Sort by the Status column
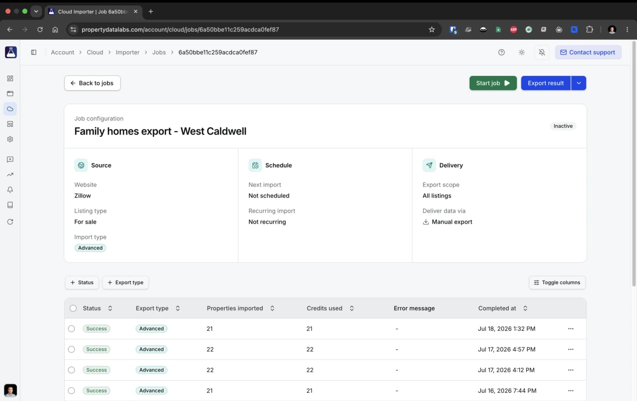Viewport: 637px width, 401px height. 98,308
